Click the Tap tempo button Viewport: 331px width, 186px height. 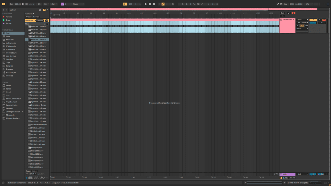point(12,4)
